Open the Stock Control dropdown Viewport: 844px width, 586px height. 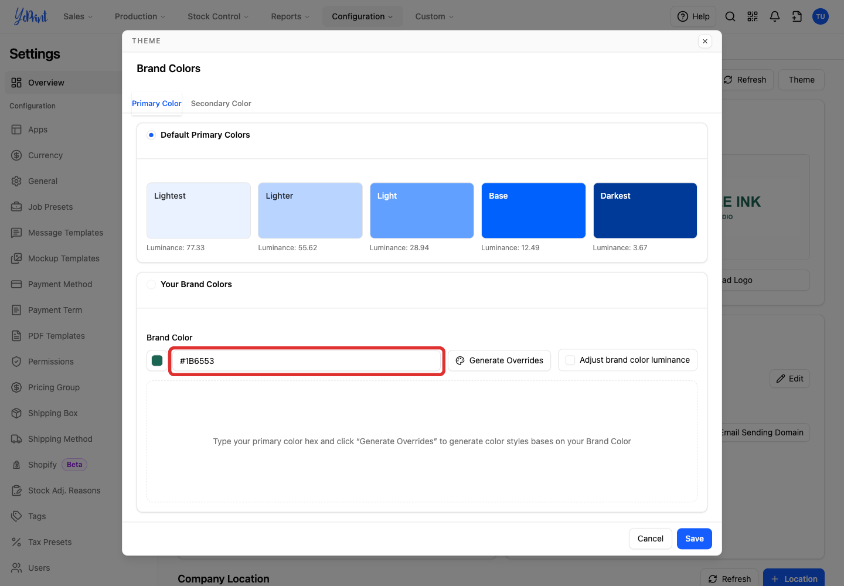(218, 16)
